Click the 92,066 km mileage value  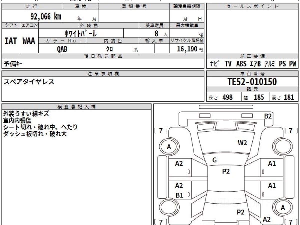pyautogui.click(x=46, y=16)
